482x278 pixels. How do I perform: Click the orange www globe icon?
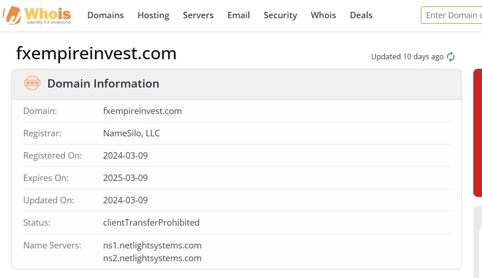point(32,83)
